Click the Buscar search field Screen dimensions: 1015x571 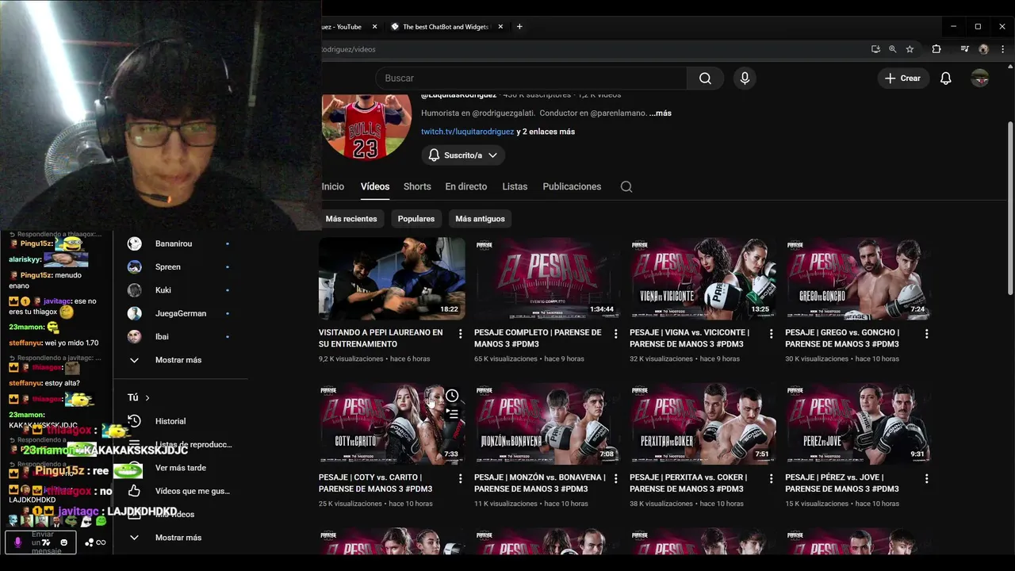[x=531, y=78]
